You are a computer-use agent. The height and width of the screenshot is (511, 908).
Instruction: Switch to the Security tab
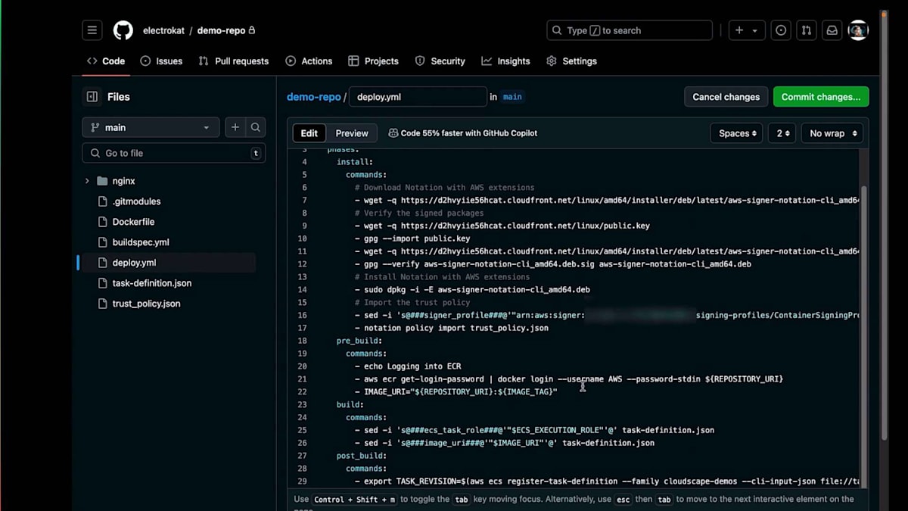(x=440, y=61)
